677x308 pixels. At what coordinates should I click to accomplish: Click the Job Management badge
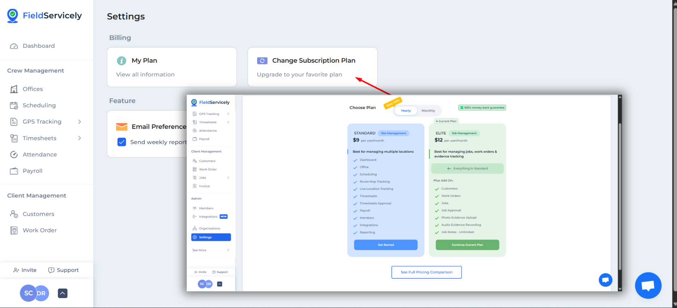point(464,133)
